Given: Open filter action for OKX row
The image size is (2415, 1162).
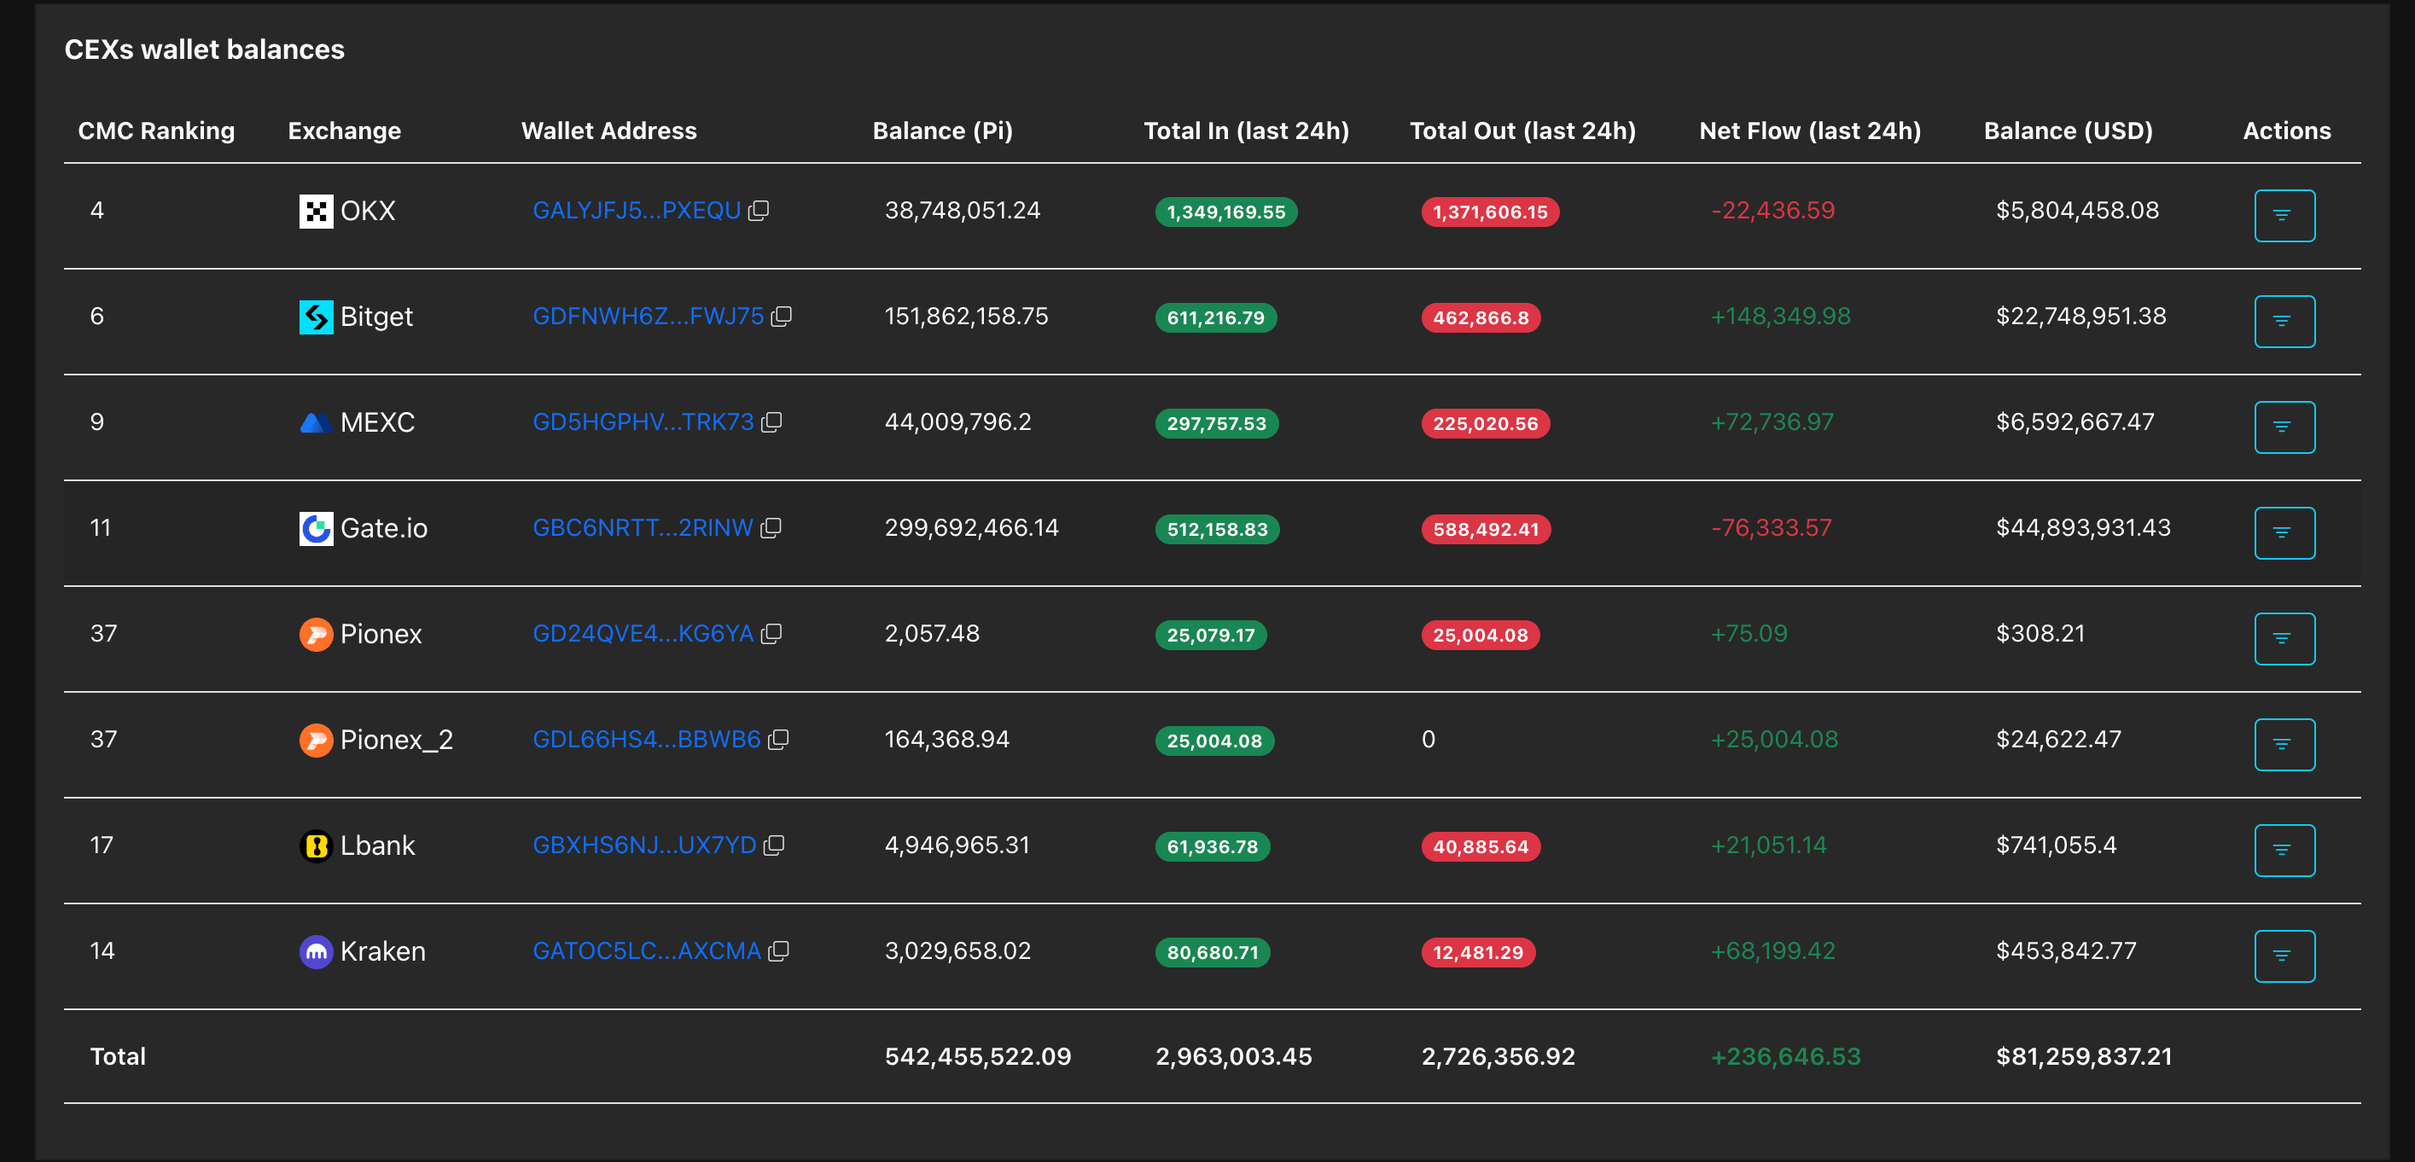Looking at the screenshot, I should [x=2284, y=216].
